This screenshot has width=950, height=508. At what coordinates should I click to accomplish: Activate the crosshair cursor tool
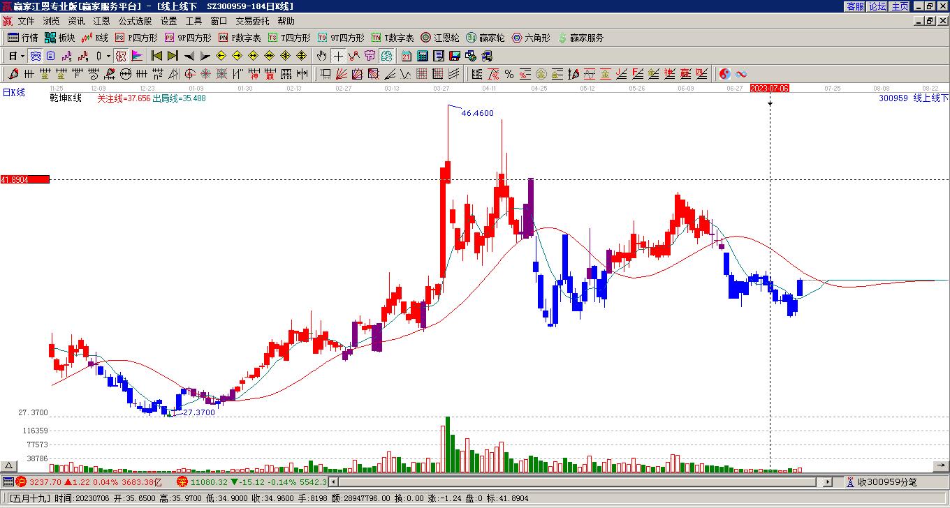[x=338, y=56]
